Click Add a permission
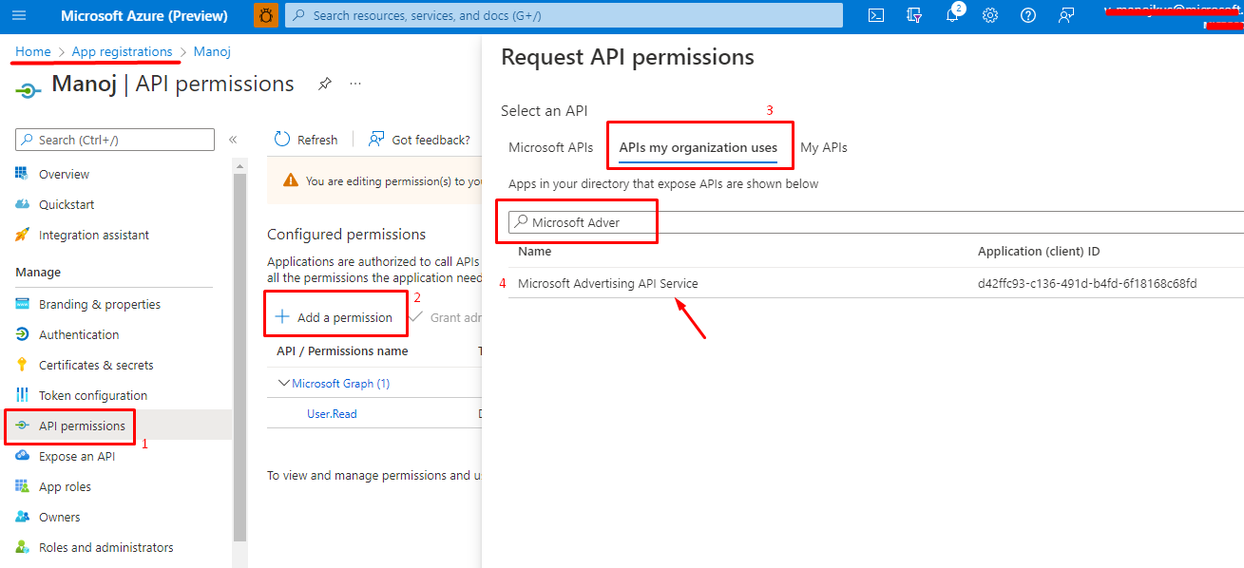1244x568 pixels. [x=334, y=317]
